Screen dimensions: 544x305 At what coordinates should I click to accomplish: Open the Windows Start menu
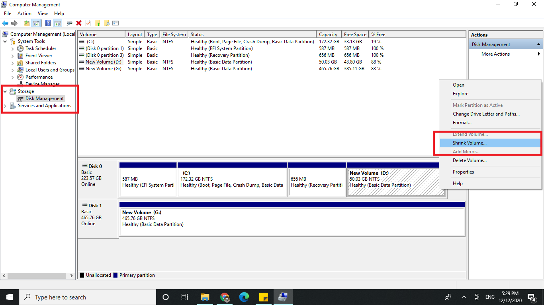point(10,297)
